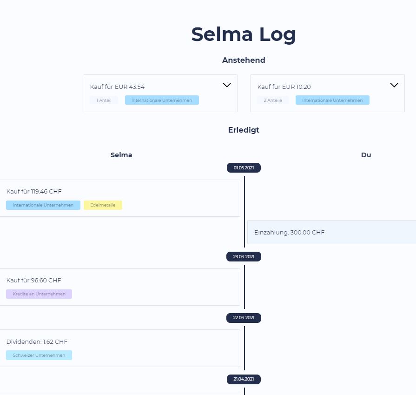Screen dimensions: 416x395
Task: Click the yellow 'Edelmetalle' tag
Action: 103,205
